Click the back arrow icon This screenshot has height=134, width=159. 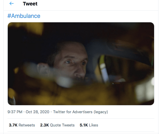point(11,4)
